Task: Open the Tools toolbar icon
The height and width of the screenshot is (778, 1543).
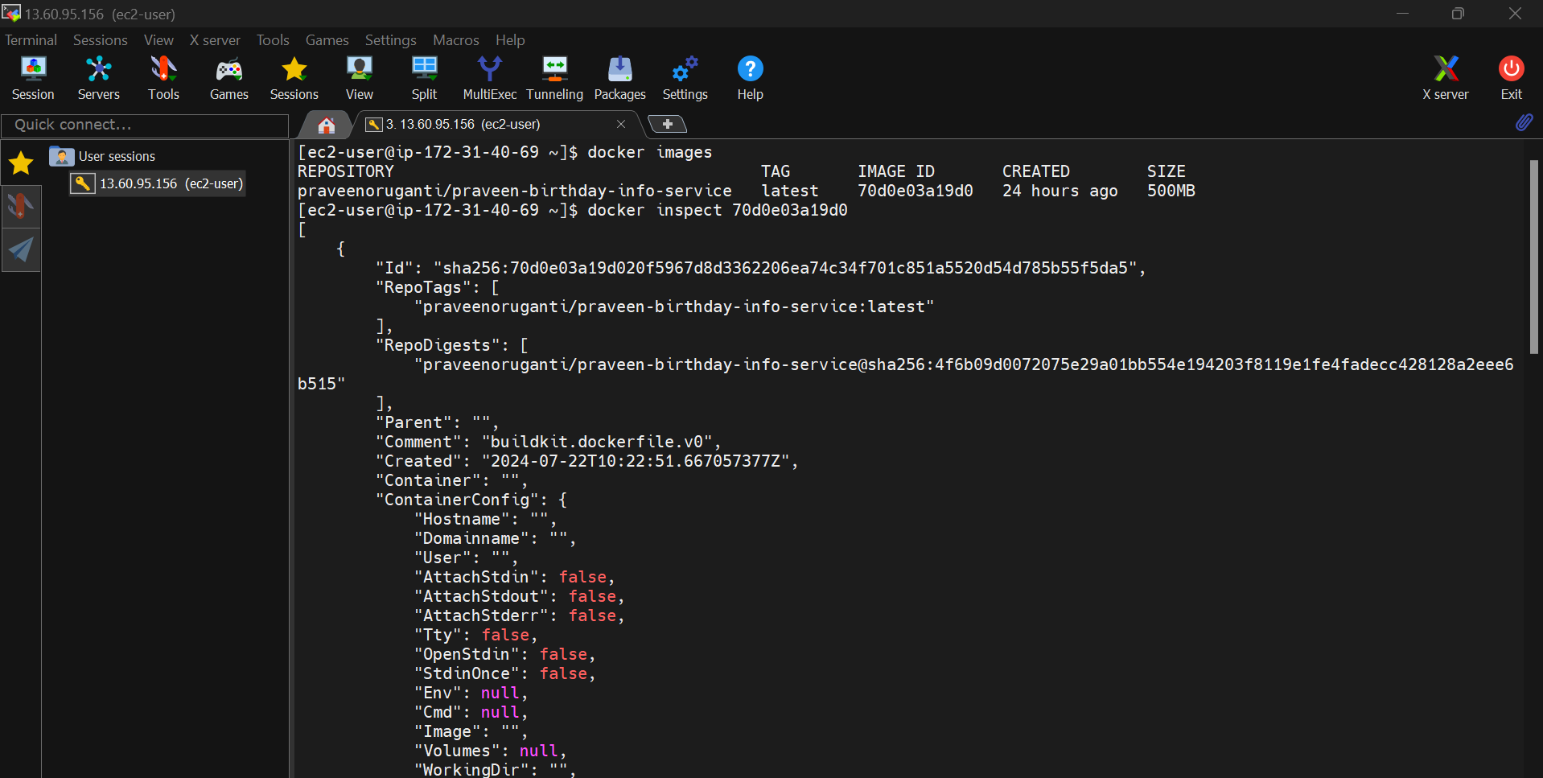Action: (163, 78)
